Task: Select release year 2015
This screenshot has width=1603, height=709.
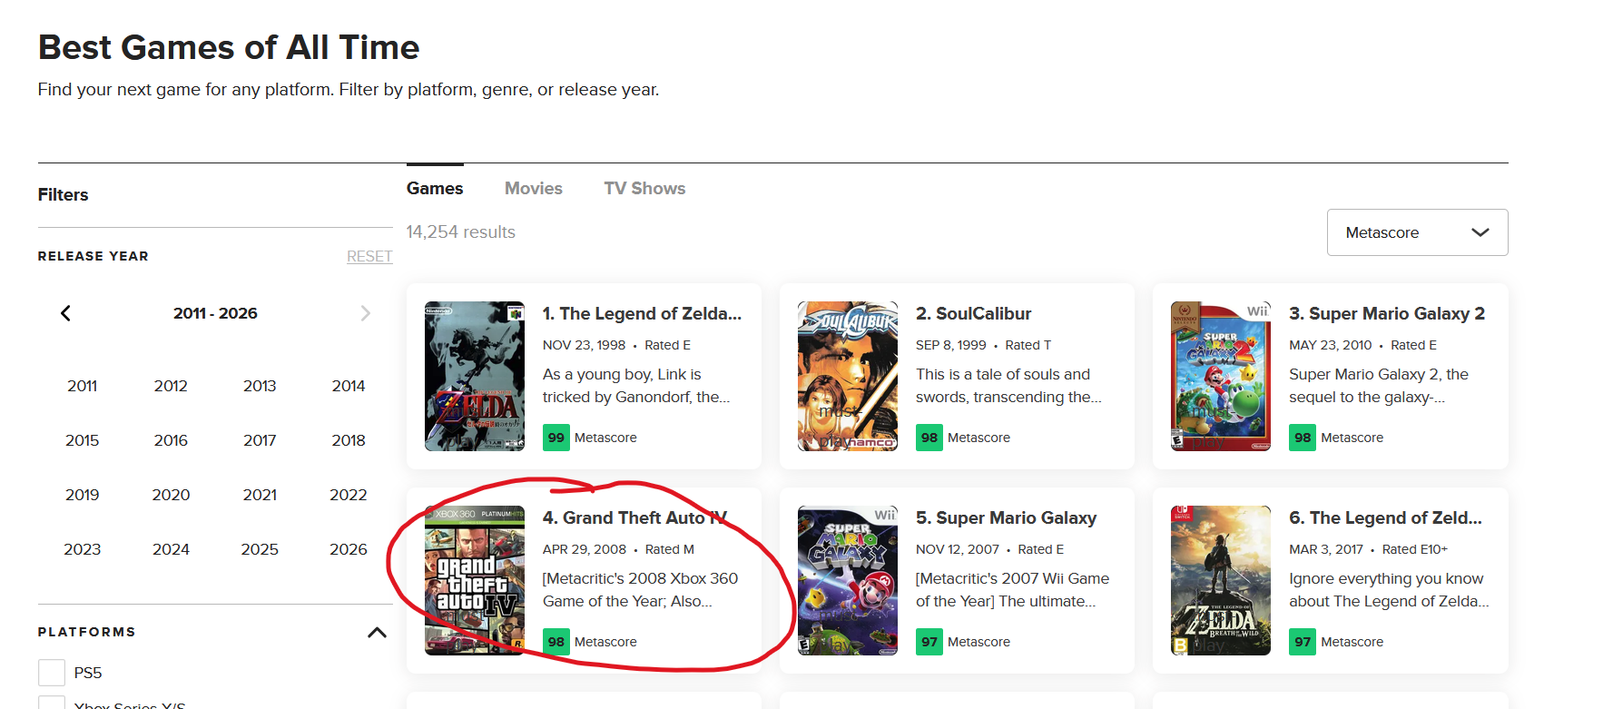Action: coord(82,440)
